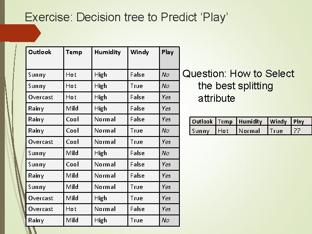
Task: Click the True cell in the small query table
Action: pos(276,131)
